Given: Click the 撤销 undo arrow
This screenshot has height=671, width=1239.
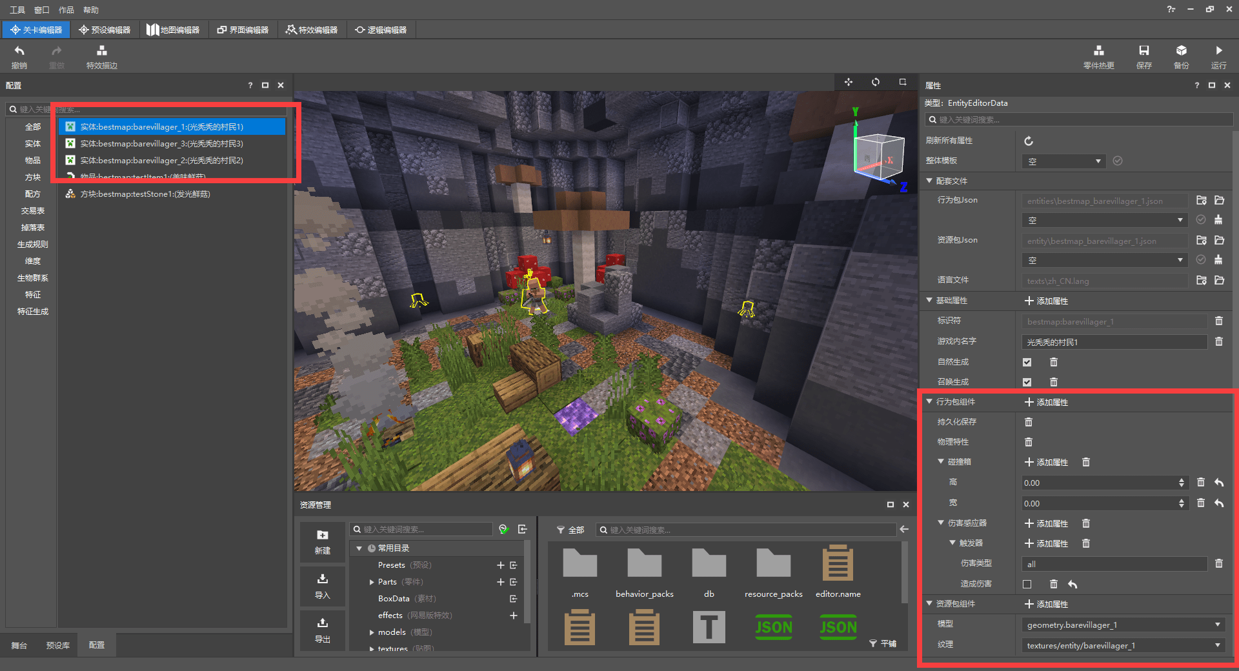Looking at the screenshot, I should click(19, 51).
